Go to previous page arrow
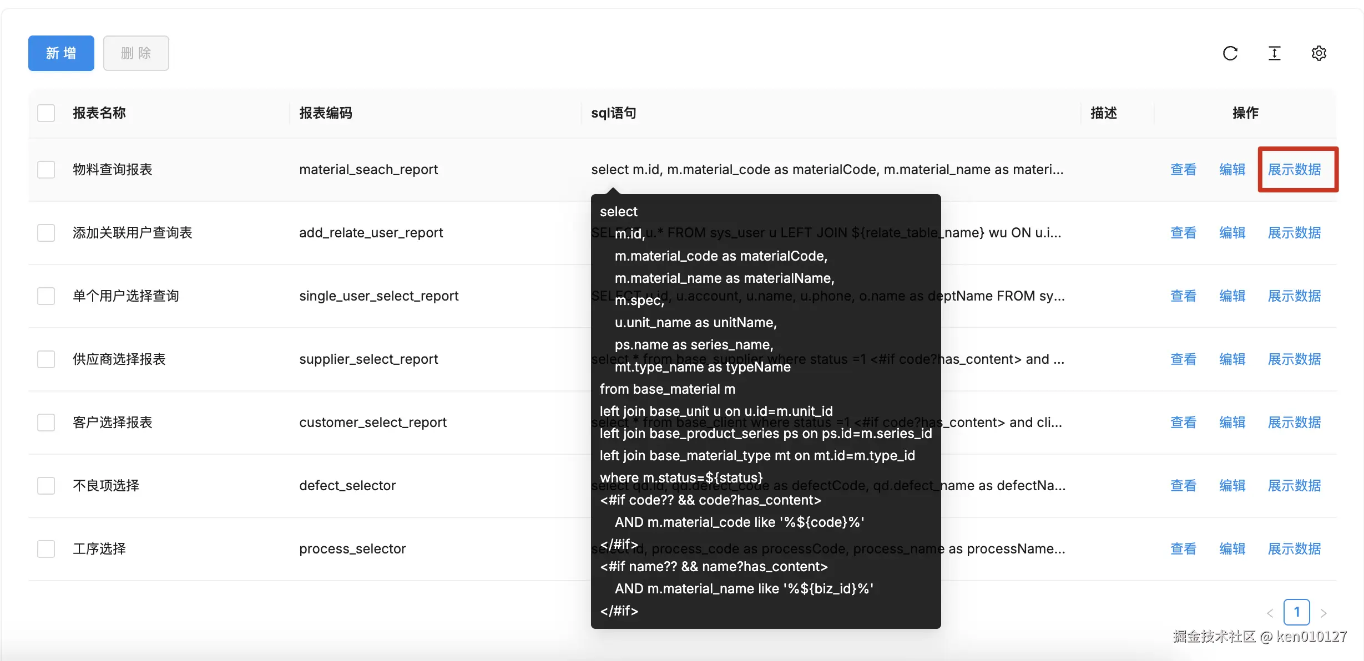Image resolution: width=1364 pixels, height=661 pixels. pyautogui.click(x=1270, y=613)
